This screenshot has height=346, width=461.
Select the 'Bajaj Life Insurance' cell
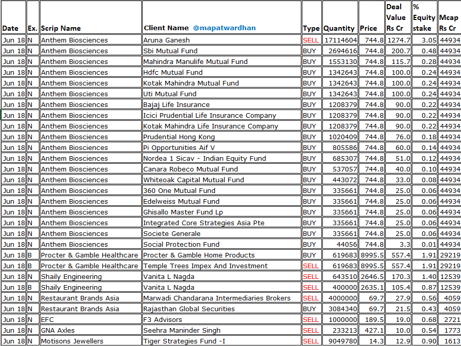coord(222,104)
